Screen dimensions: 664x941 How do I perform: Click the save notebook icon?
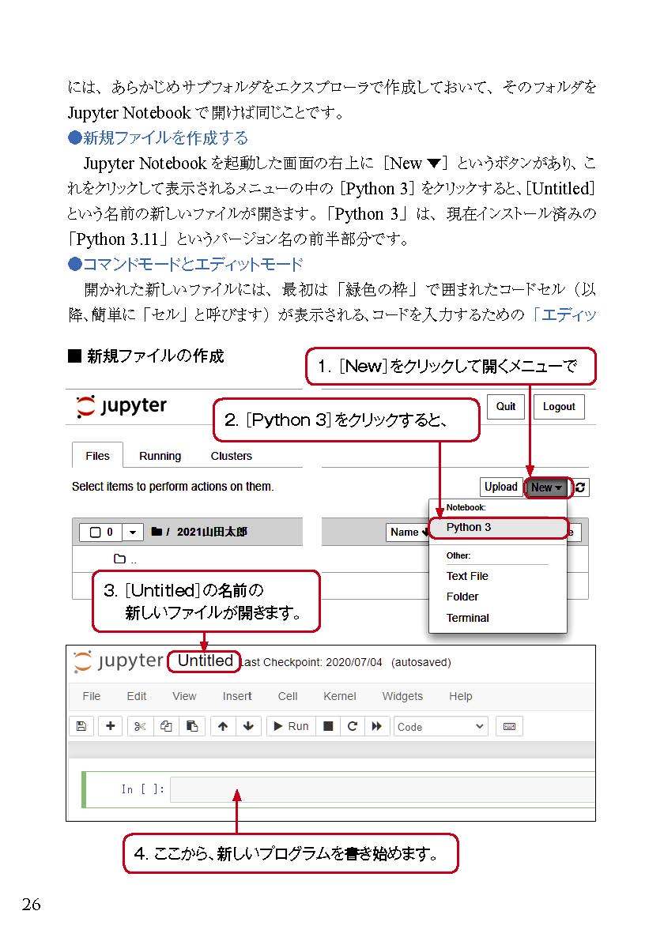(81, 726)
